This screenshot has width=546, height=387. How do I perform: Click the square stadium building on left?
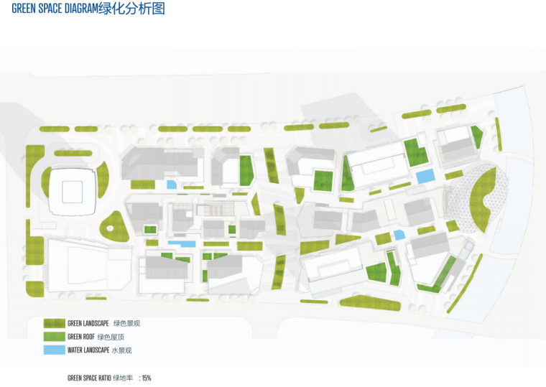tap(73, 192)
